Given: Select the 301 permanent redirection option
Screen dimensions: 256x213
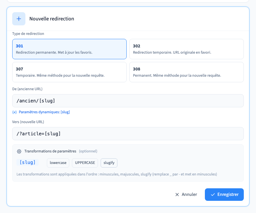Looking at the screenshot, I should pyautogui.click(x=69, y=49).
